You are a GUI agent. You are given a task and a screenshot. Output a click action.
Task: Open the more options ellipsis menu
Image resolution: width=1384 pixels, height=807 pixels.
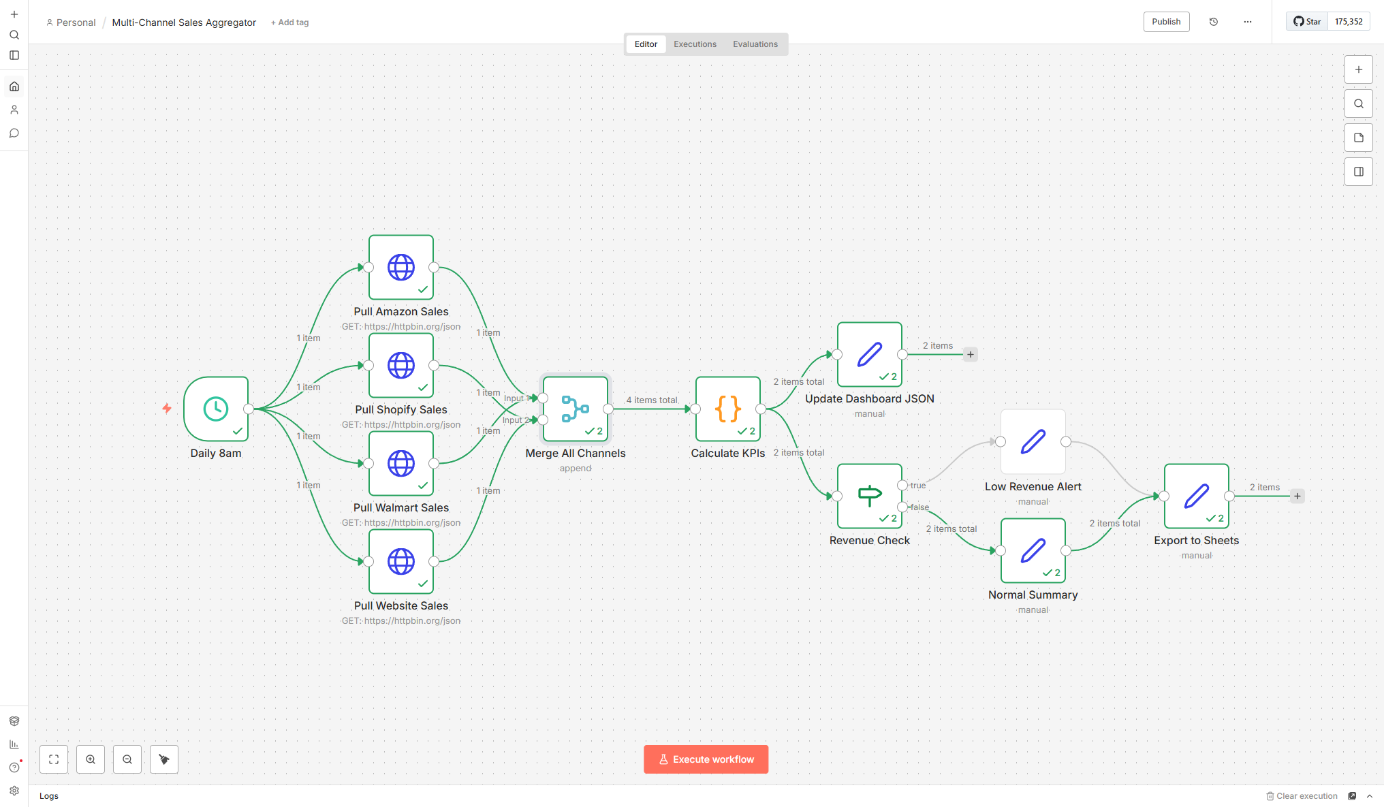pyautogui.click(x=1247, y=21)
